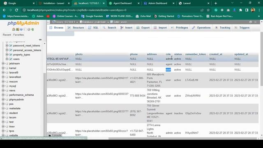
Task: Click the highlighted user role cell
Action: tap(168, 69)
